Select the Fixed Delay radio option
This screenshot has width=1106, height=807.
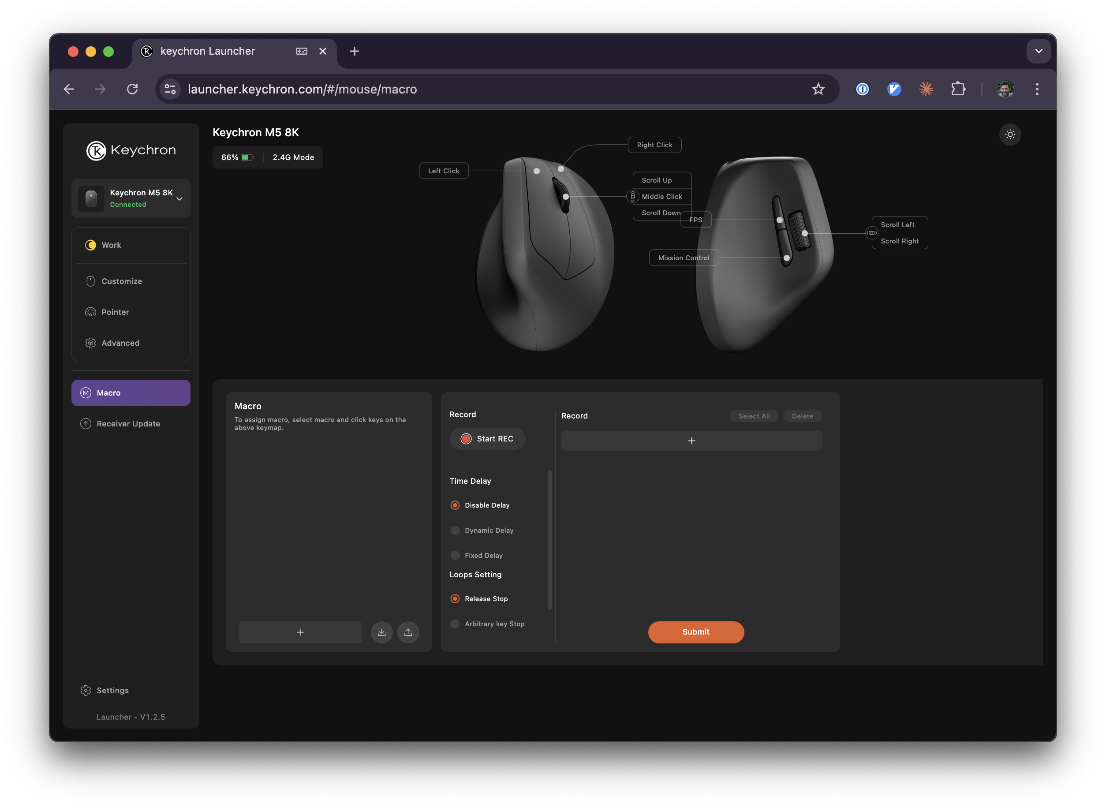[455, 556]
